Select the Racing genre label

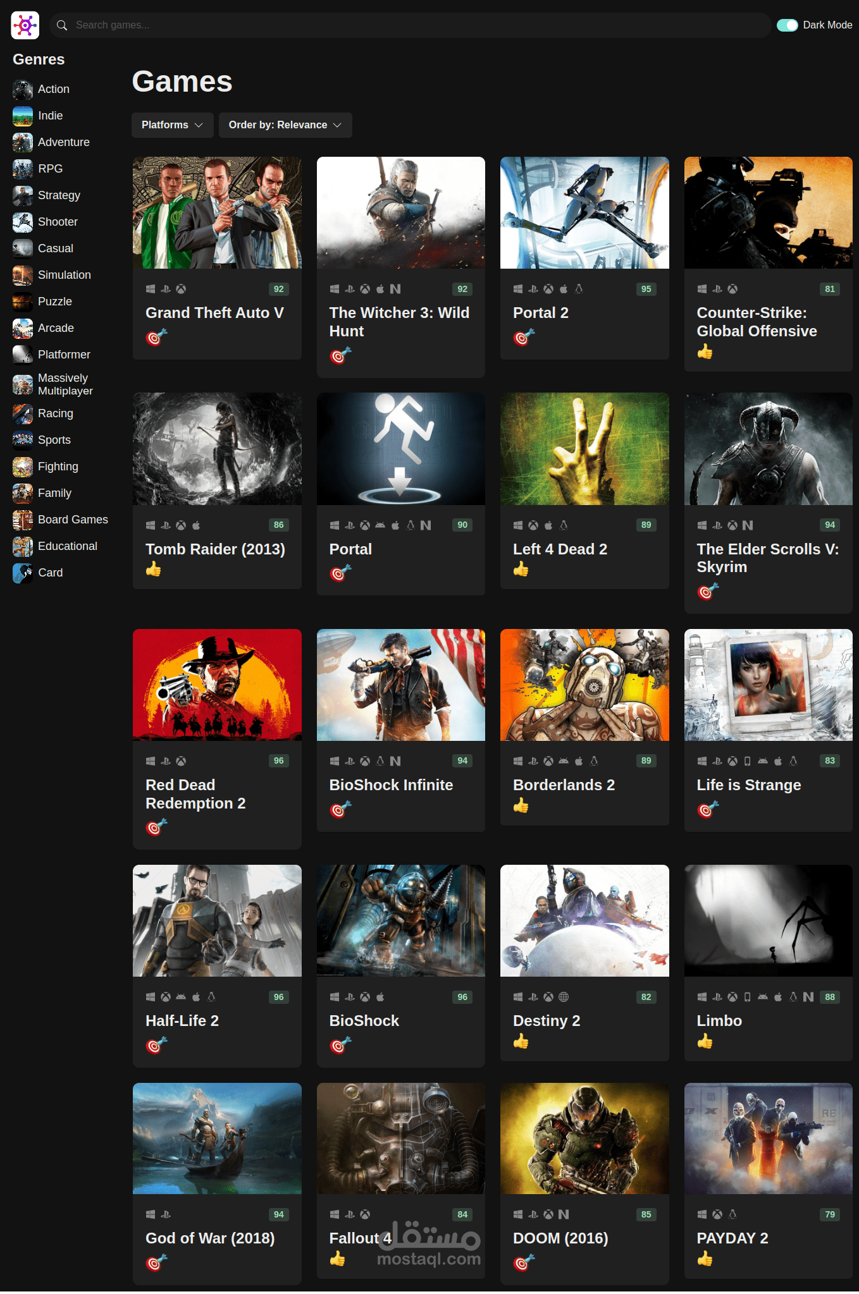point(56,413)
